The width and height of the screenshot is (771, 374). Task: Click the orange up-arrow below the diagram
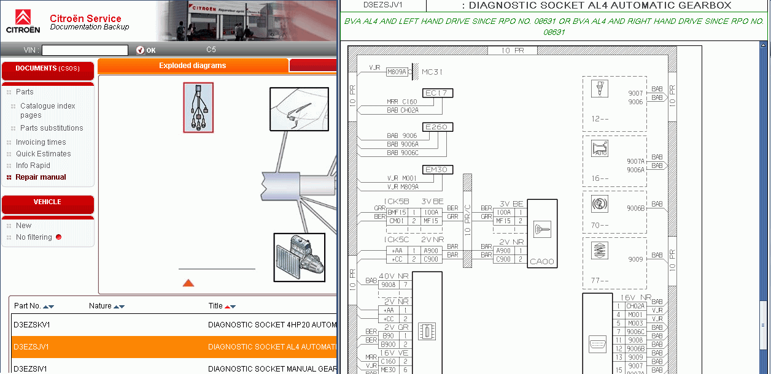pyautogui.click(x=188, y=283)
